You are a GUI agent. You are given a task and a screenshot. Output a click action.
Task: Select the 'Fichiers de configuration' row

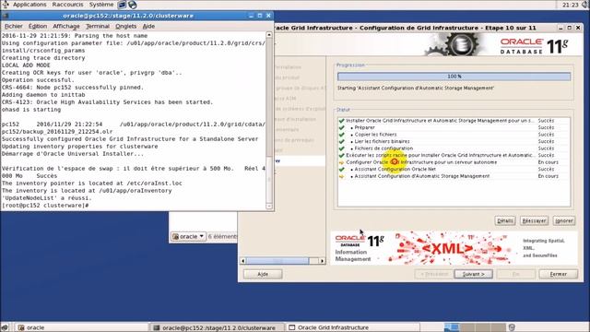click(454, 148)
